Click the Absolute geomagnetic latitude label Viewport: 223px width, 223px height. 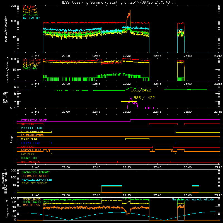click(x=193, y=199)
